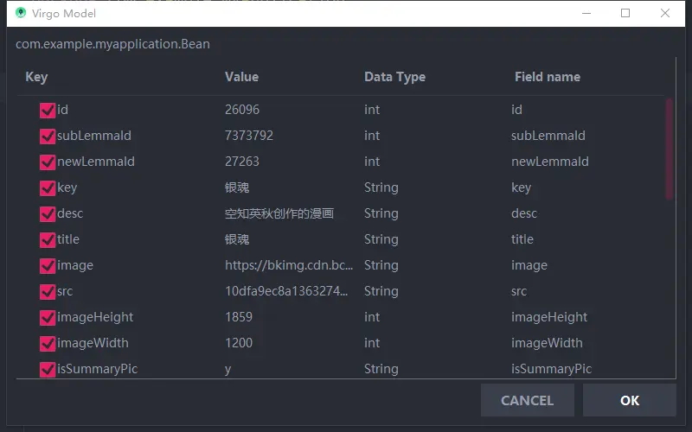The height and width of the screenshot is (432, 692).
Task: Edit the field name src
Action: 519,291
